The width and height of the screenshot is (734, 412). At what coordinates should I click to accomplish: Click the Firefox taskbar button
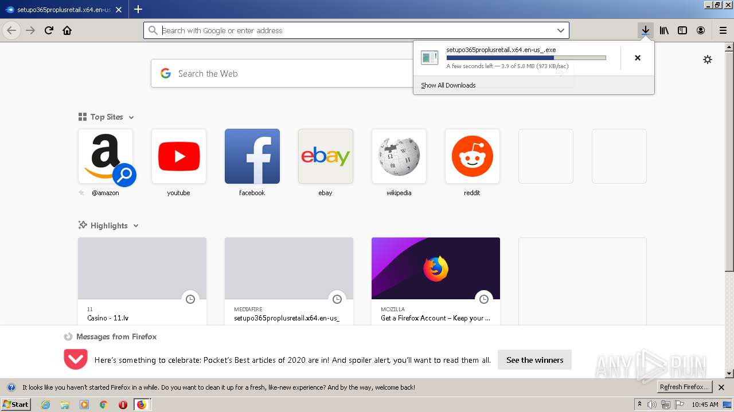click(142, 405)
